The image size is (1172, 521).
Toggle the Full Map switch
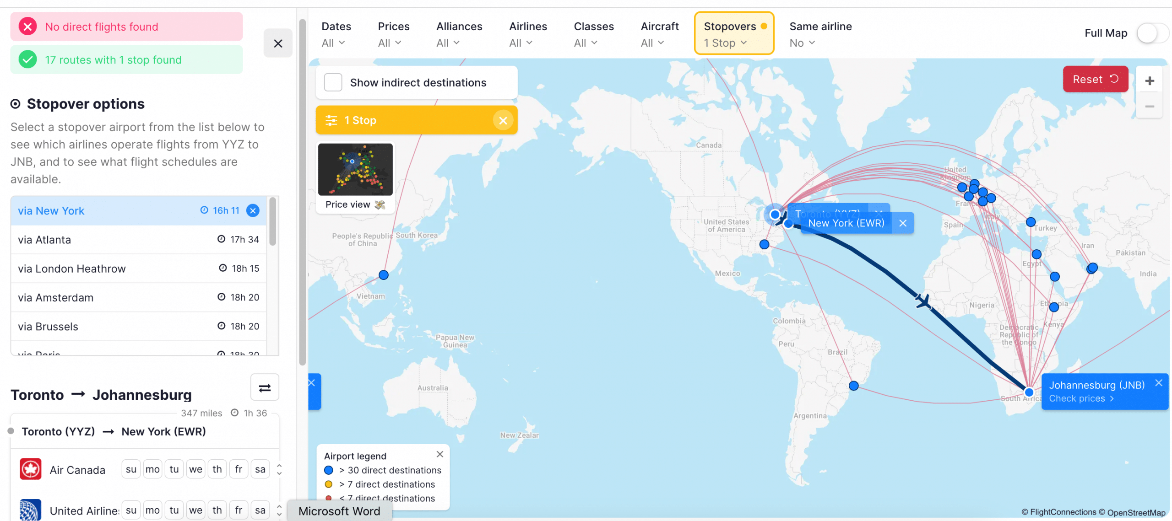click(x=1152, y=33)
